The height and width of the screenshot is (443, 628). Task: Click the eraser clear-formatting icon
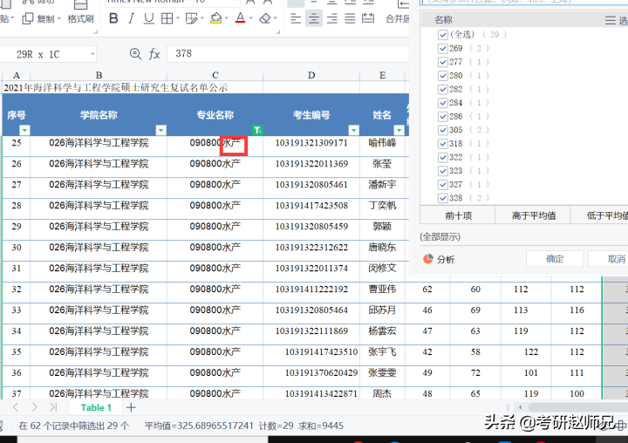point(265,18)
